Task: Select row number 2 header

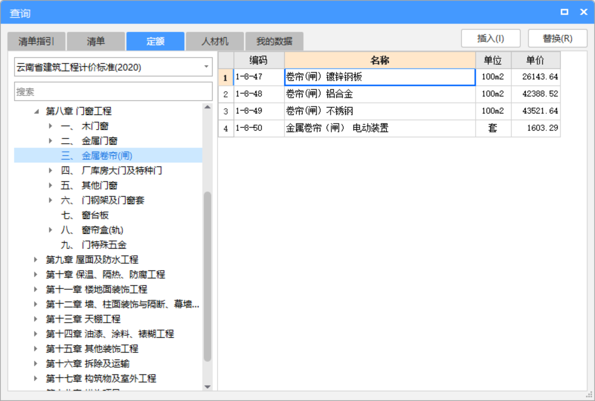Action: tap(226, 94)
